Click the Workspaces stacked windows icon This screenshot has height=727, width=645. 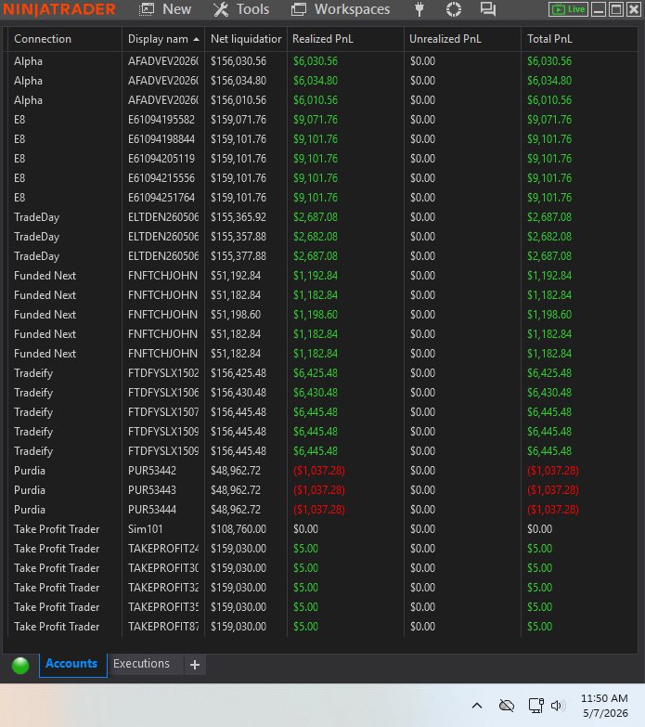(299, 9)
